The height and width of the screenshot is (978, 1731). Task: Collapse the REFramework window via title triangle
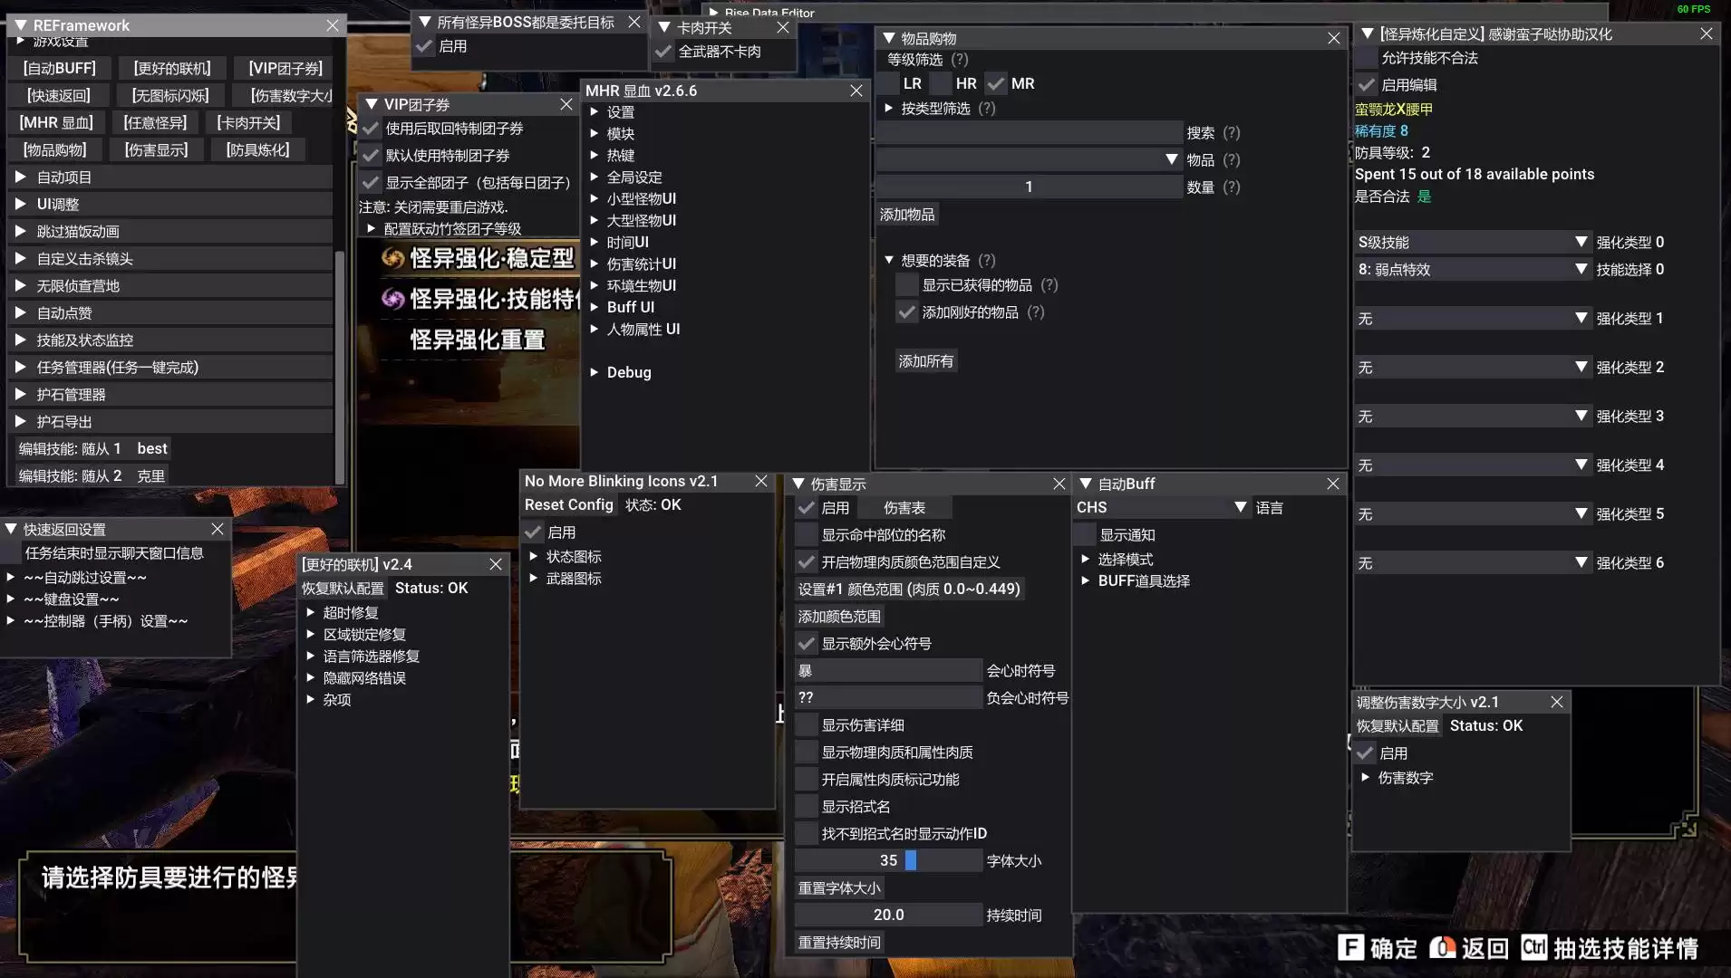coord(20,25)
